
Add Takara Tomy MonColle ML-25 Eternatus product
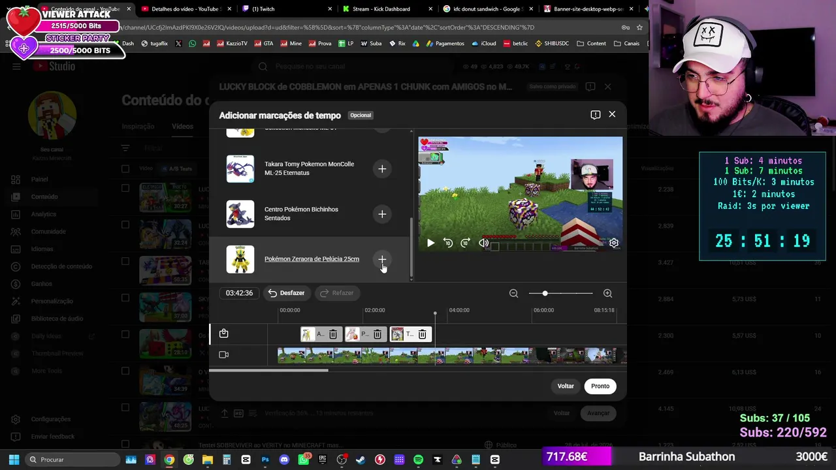pyautogui.click(x=382, y=169)
